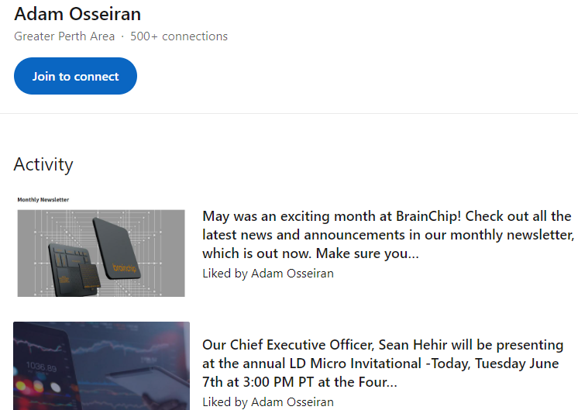The height and width of the screenshot is (410, 578).
Task: Open the BrainChip Monthly Newsletter thumbnail
Action: [101, 246]
